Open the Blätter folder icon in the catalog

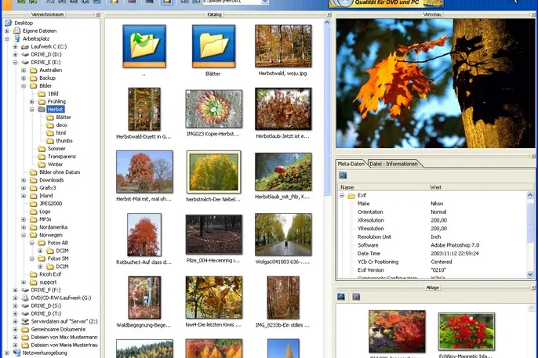point(213,46)
